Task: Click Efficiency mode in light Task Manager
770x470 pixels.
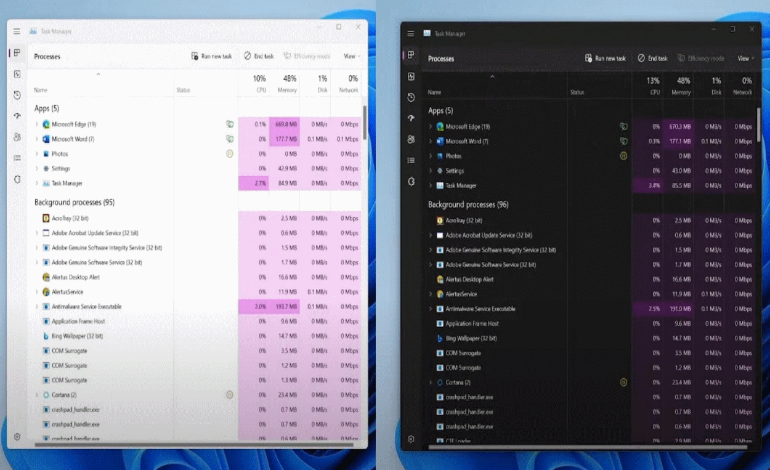Action: (x=307, y=56)
